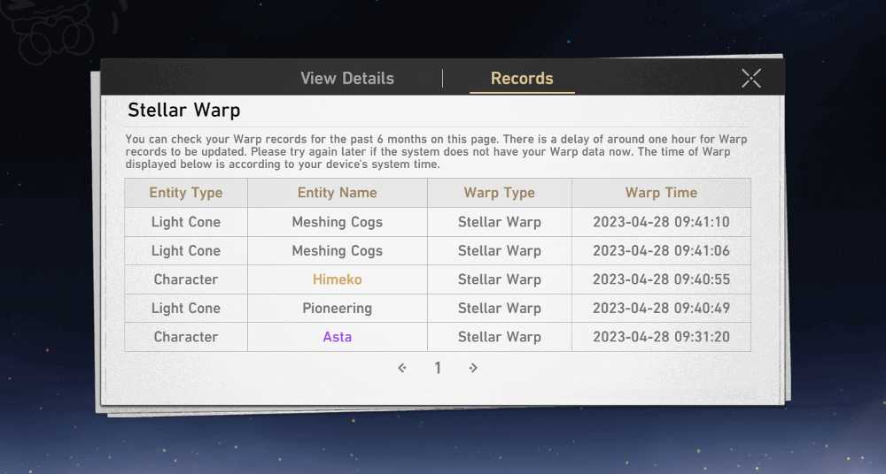
Task: Click the Pioneering light cone entry
Action: 338,308
